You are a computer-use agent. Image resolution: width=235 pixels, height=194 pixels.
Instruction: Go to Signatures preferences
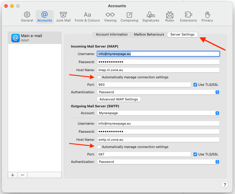(151, 17)
